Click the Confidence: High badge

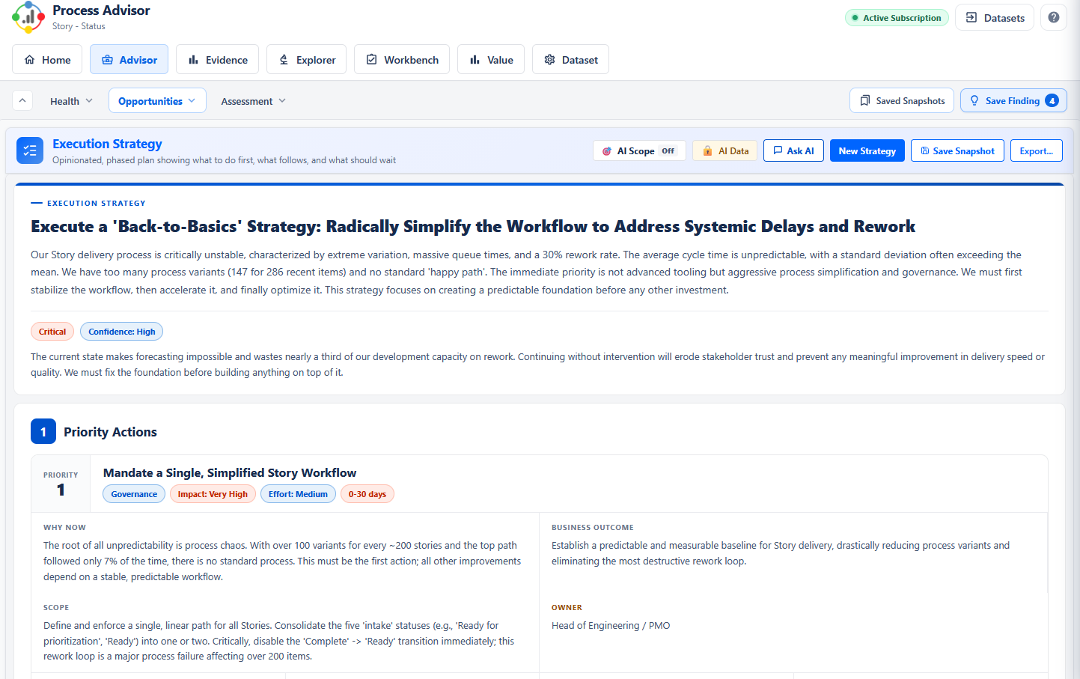[x=122, y=332]
